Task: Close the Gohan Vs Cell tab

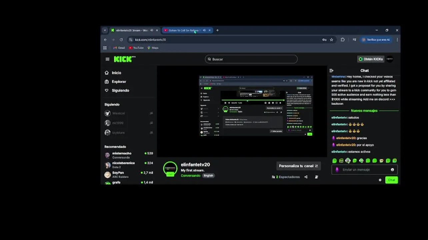Action: 209,30
